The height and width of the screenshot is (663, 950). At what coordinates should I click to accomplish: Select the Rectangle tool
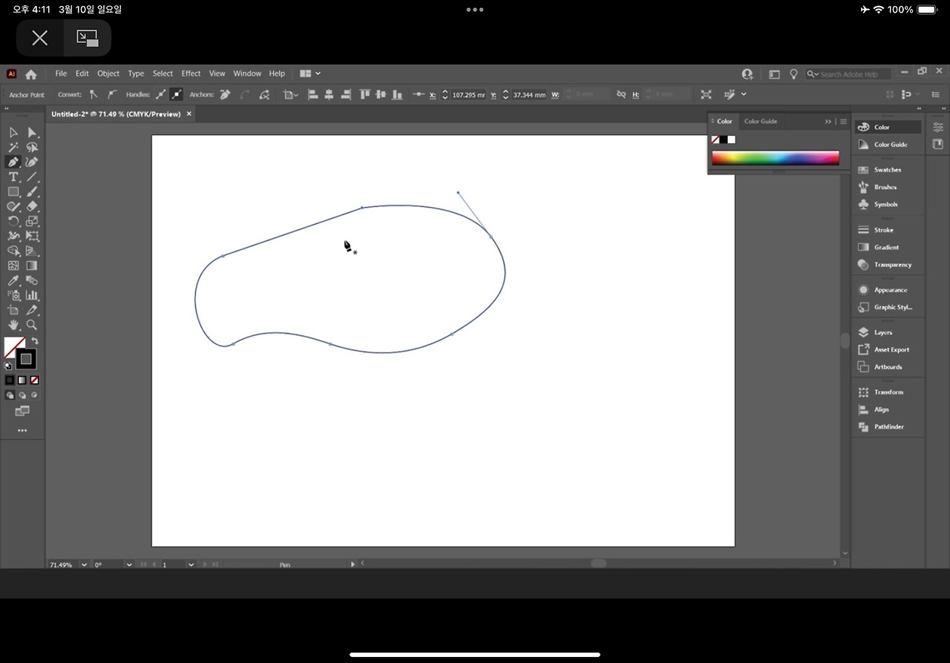click(x=13, y=192)
